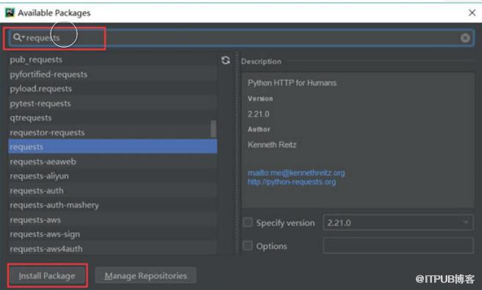Select pyload.requests package
The height and width of the screenshot is (290, 482).
[x=112, y=89]
